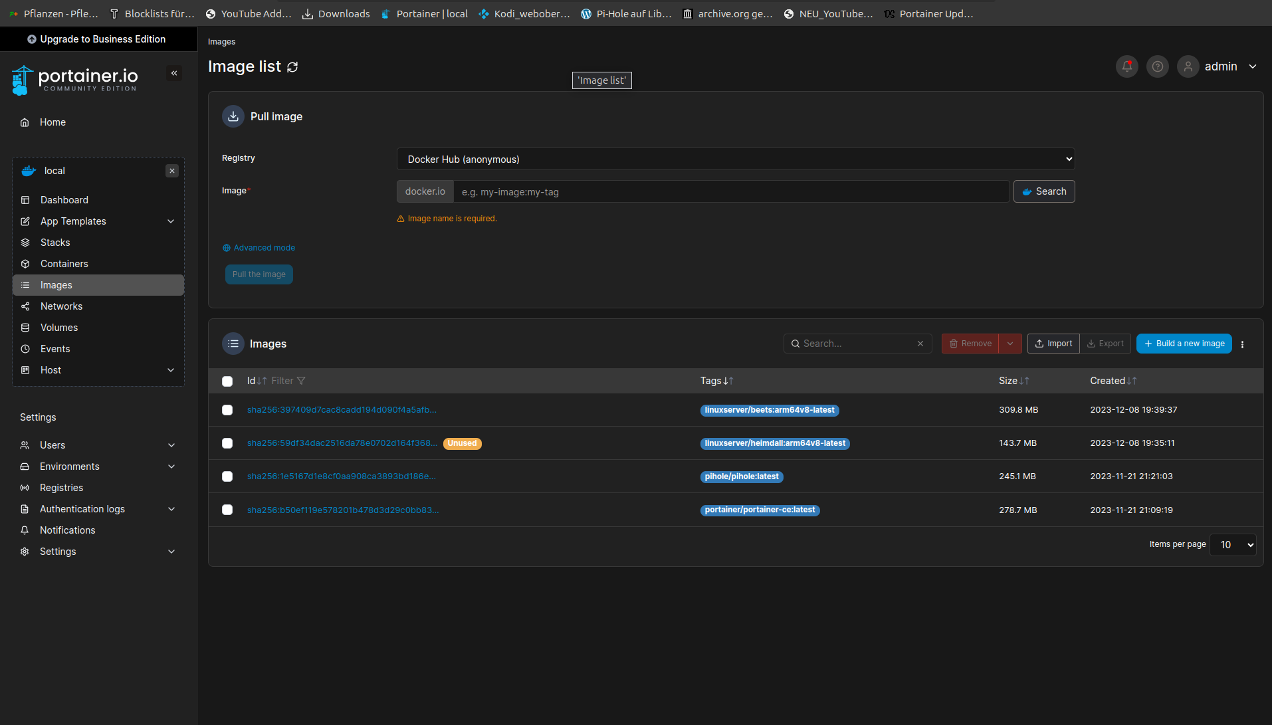
Task: Expand the Settings submenu chevron
Action: (171, 552)
